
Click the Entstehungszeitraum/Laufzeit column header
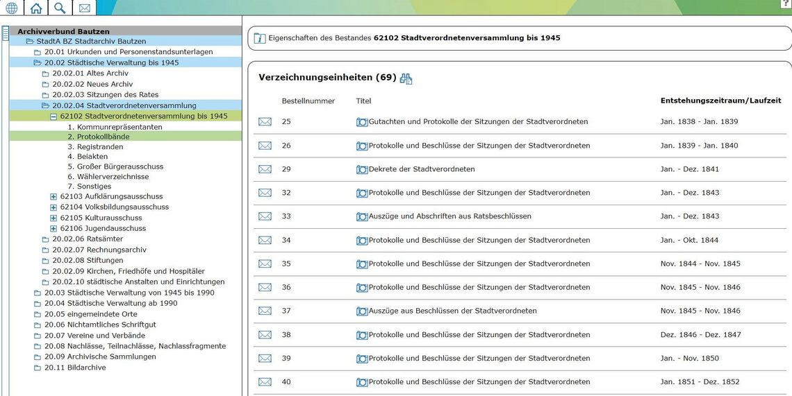click(x=720, y=101)
